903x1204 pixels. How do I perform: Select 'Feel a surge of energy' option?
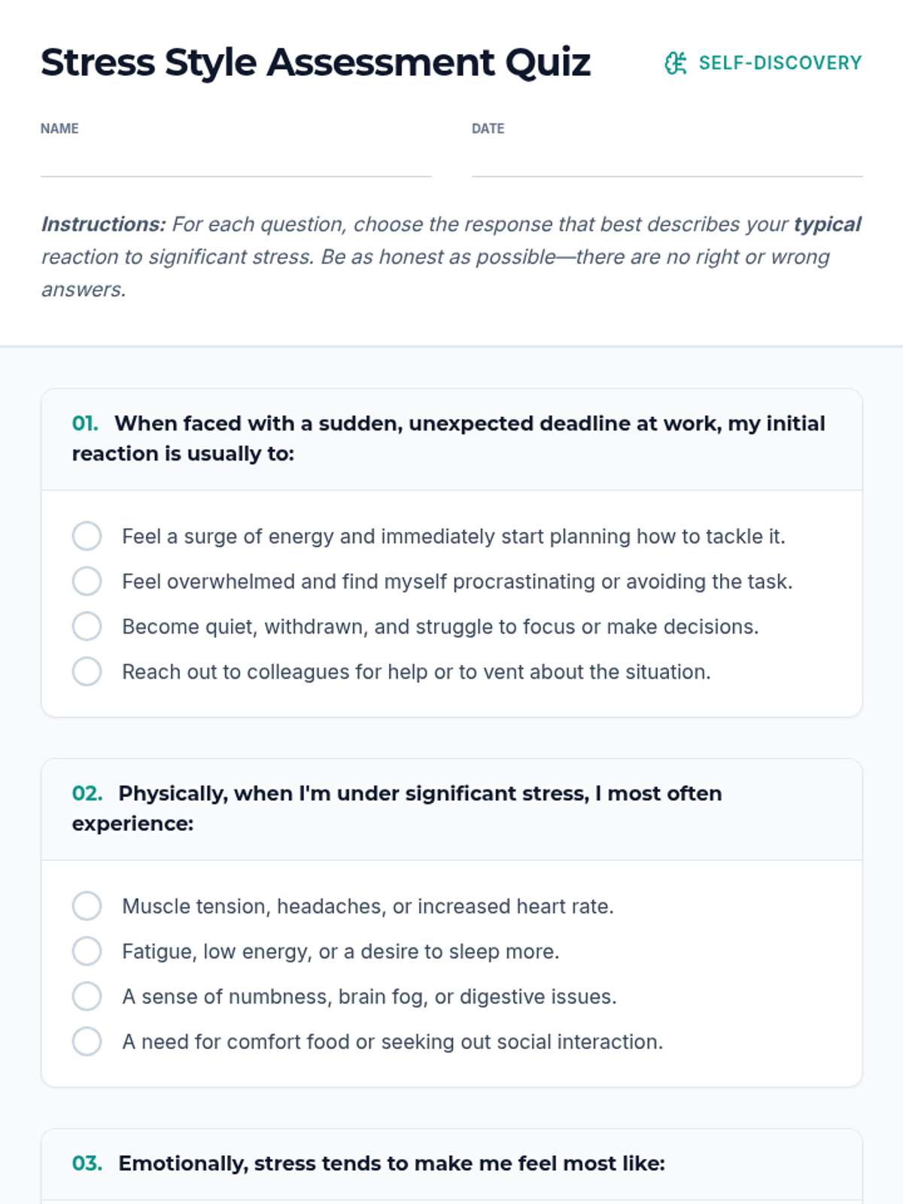tap(87, 537)
